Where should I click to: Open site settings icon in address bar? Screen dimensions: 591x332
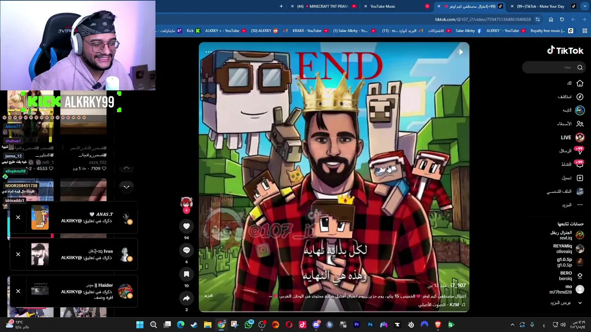537,19
